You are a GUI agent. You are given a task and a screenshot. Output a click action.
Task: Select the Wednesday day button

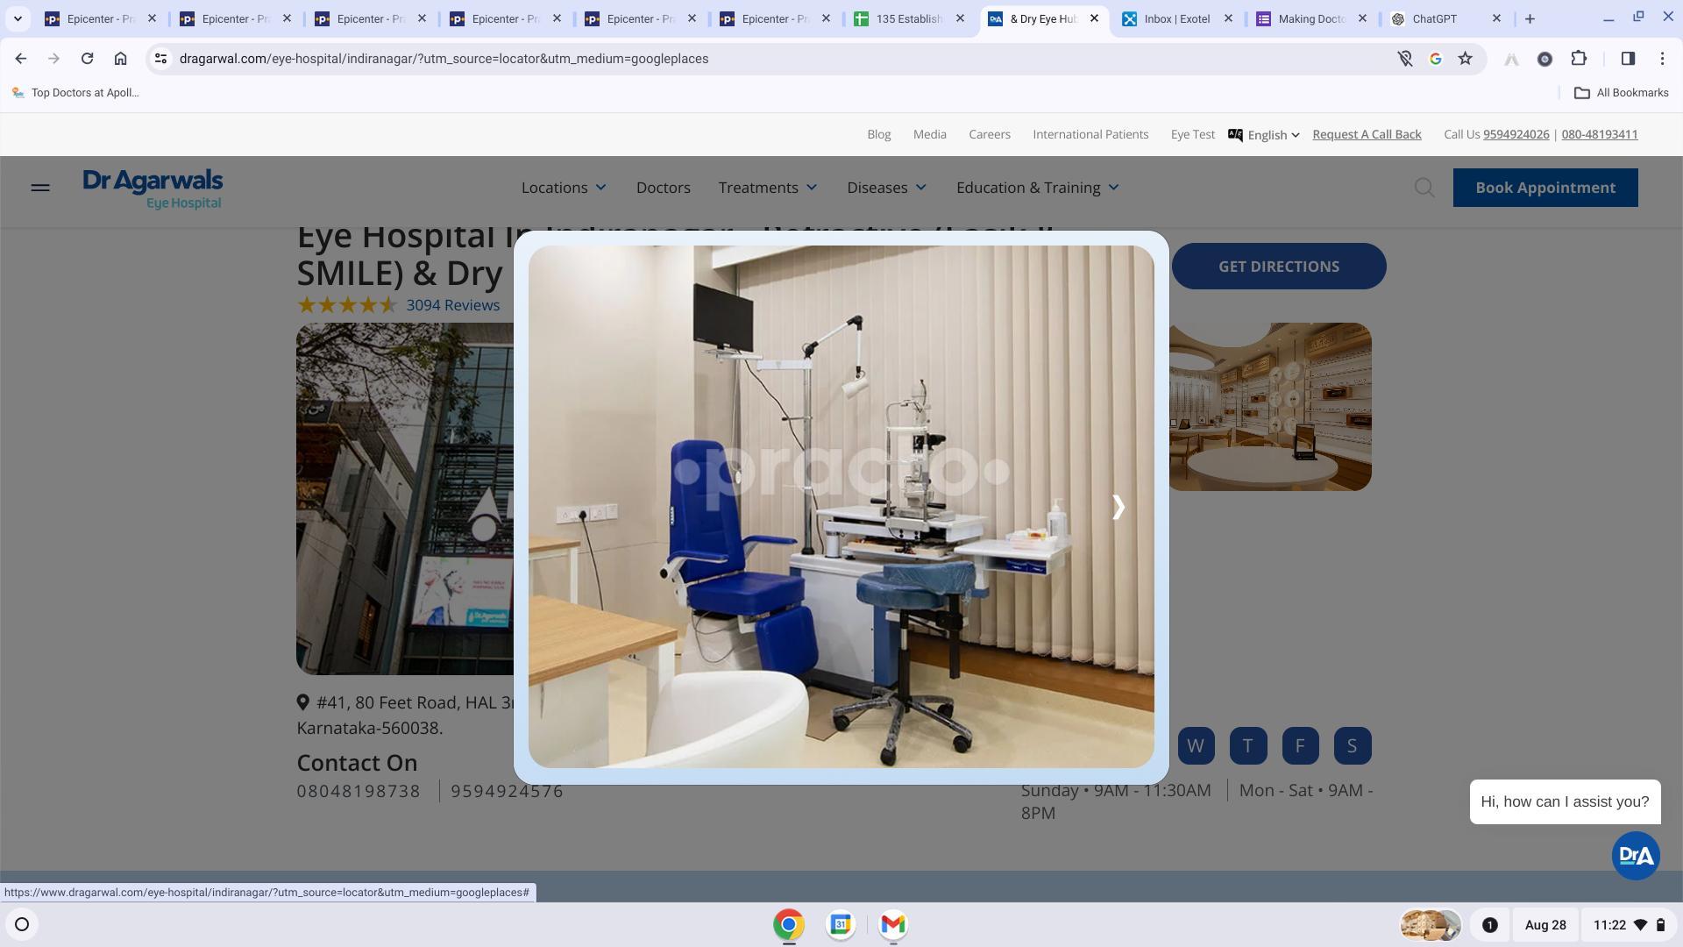pos(1196,746)
